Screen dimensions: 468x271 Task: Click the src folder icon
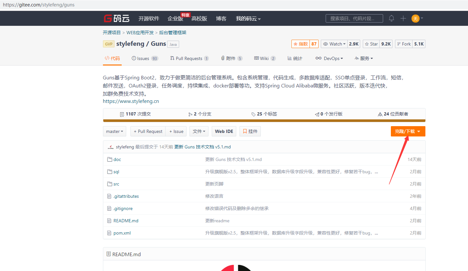pos(110,184)
